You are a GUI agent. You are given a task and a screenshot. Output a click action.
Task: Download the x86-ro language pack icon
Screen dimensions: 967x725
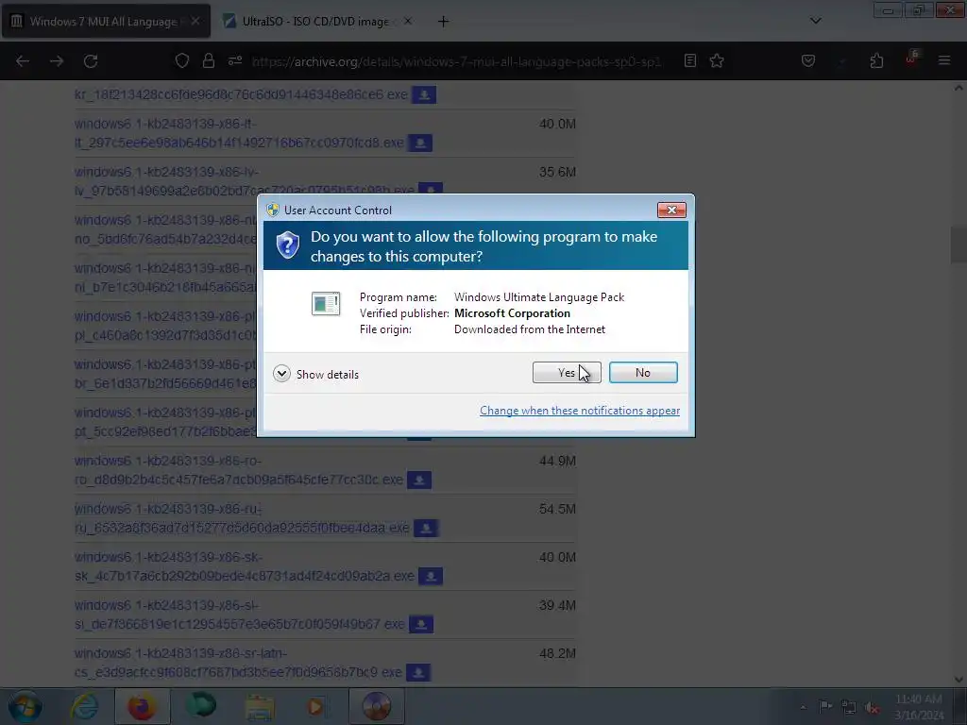[x=419, y=481]
